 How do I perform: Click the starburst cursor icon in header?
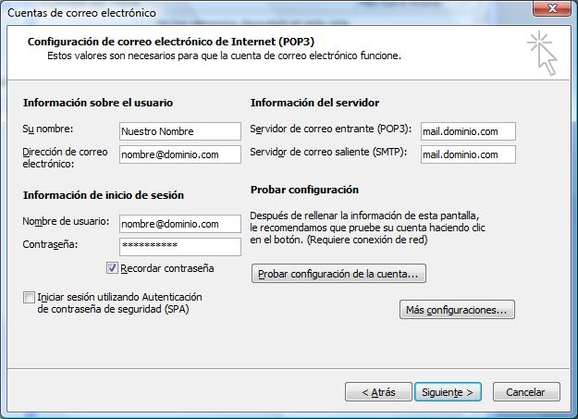click(x=542, y=53)
